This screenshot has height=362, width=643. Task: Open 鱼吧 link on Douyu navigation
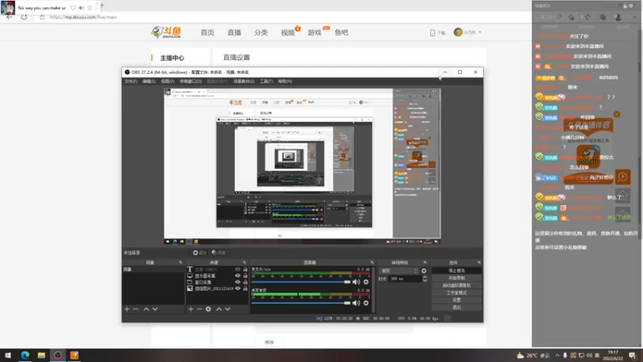click(341, 32)
